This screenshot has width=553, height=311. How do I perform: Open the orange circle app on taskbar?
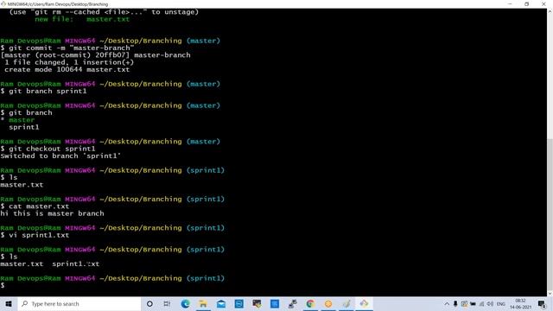click(328, 303)
